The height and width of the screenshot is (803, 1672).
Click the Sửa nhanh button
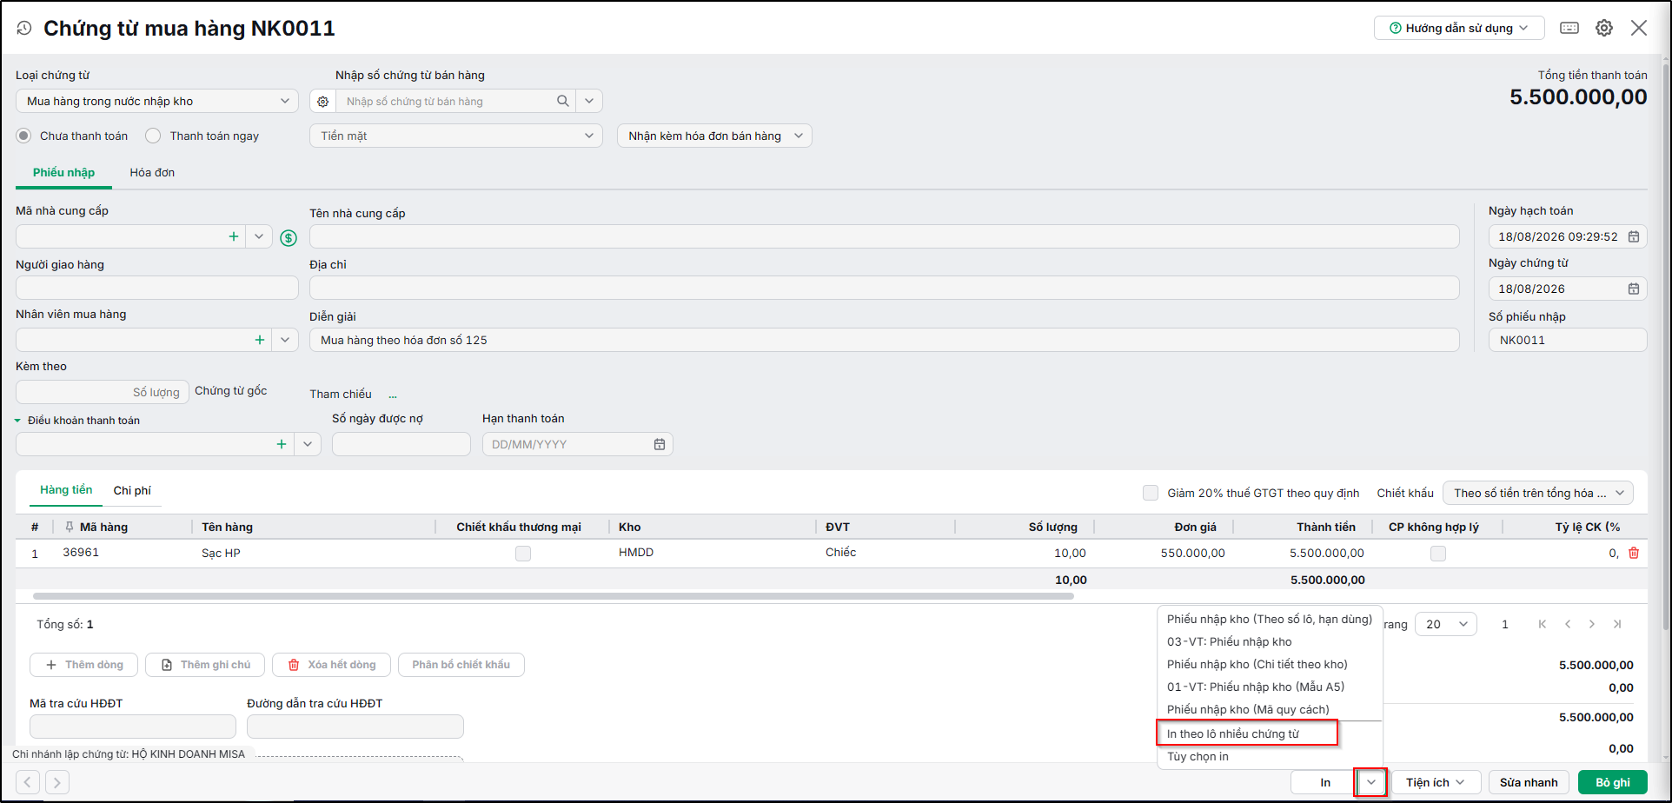tap(1529, 782)
